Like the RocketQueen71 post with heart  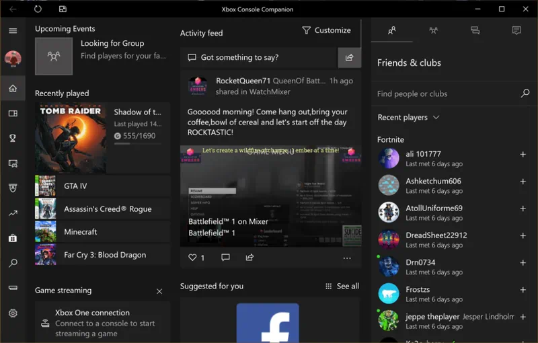click(x=192, y=258)
